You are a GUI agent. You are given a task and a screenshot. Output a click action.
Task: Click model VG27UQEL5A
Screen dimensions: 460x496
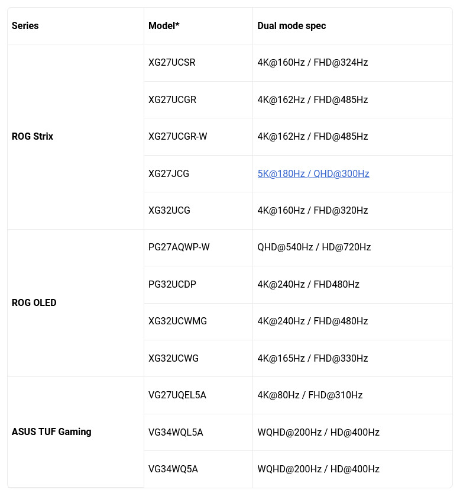point(177,395)
